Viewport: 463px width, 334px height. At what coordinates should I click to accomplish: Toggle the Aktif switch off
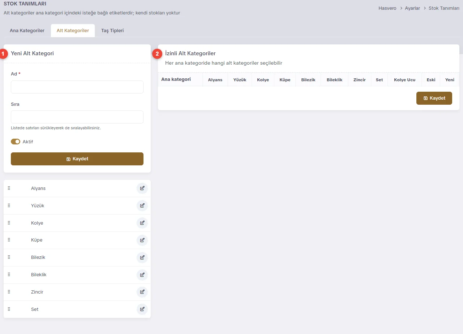16,142
